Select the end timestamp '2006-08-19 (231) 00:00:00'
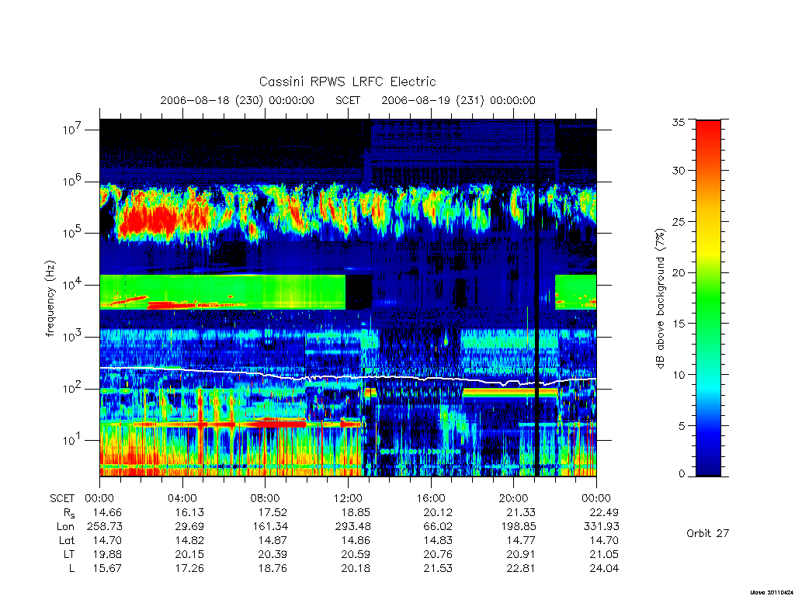795x596 pixels. [458, 100]
